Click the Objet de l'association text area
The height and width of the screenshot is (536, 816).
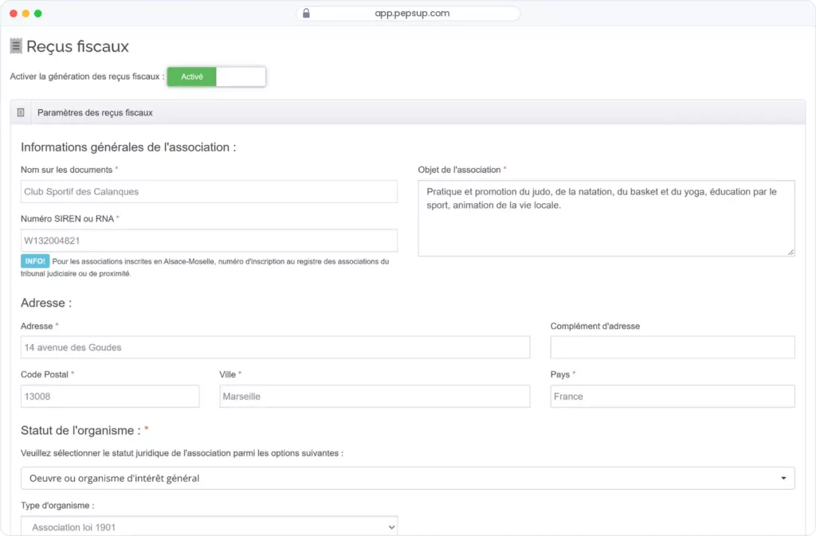pos(606,218)
